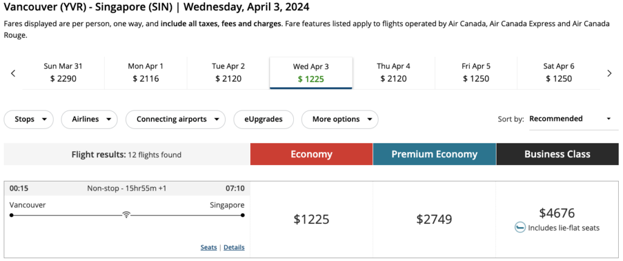Click the lie-flat seat icon
Viewport: 623px width, 261px height.
click(x=520, y=228)
